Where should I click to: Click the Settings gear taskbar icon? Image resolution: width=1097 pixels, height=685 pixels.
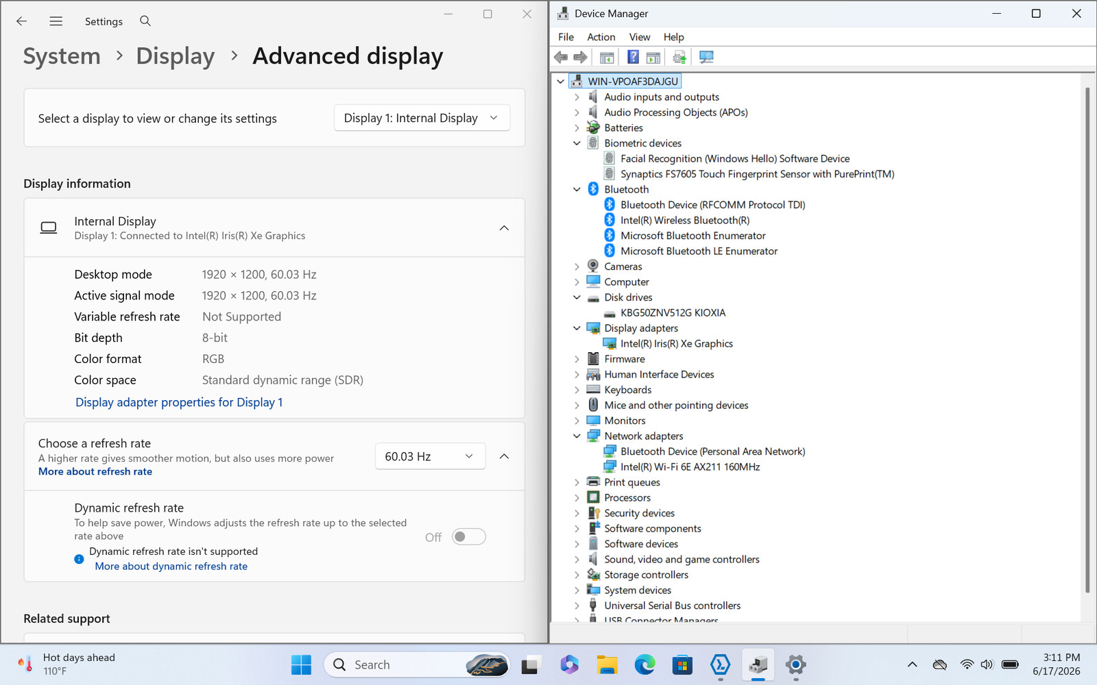(x=795, y=664)
